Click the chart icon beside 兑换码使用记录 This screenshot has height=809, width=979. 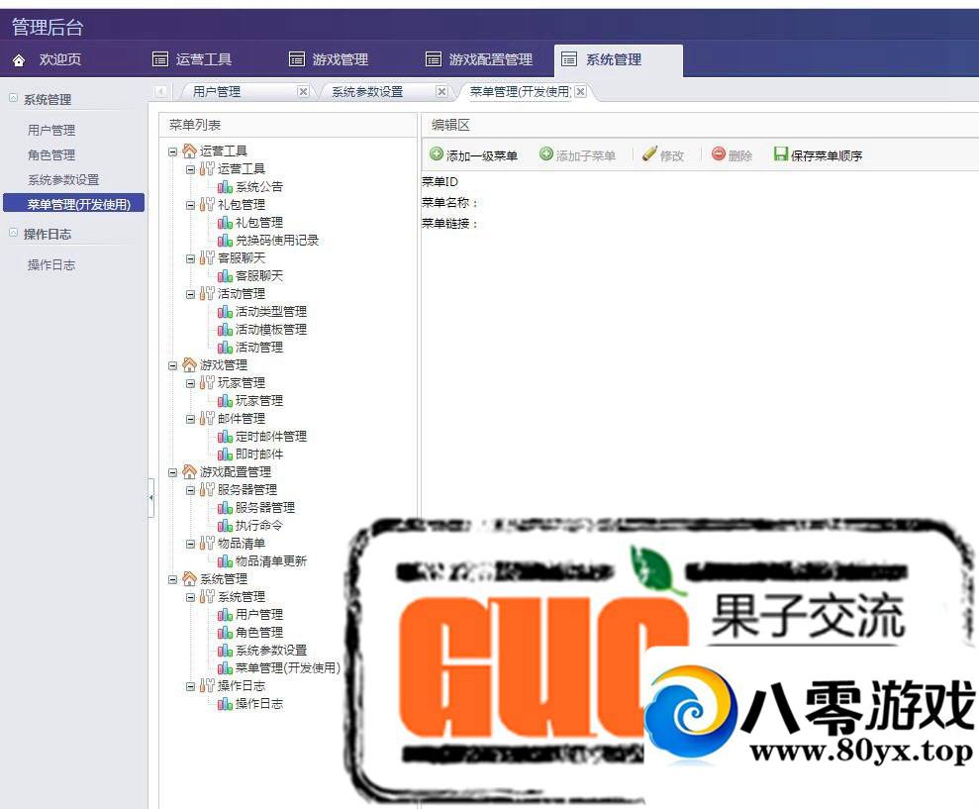click(x=225, y=240)
